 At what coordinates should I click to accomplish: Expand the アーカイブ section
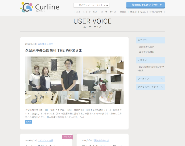(150, 79)
